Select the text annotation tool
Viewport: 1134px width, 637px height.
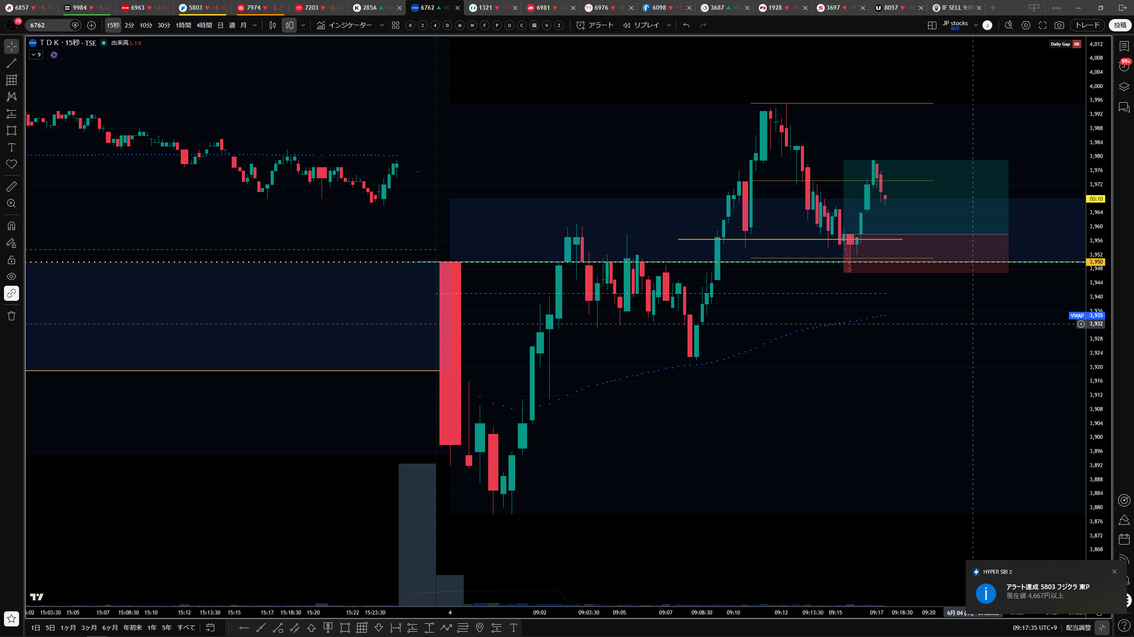pos(12,147)
